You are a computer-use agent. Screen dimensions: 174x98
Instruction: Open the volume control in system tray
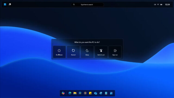point(155,5)
